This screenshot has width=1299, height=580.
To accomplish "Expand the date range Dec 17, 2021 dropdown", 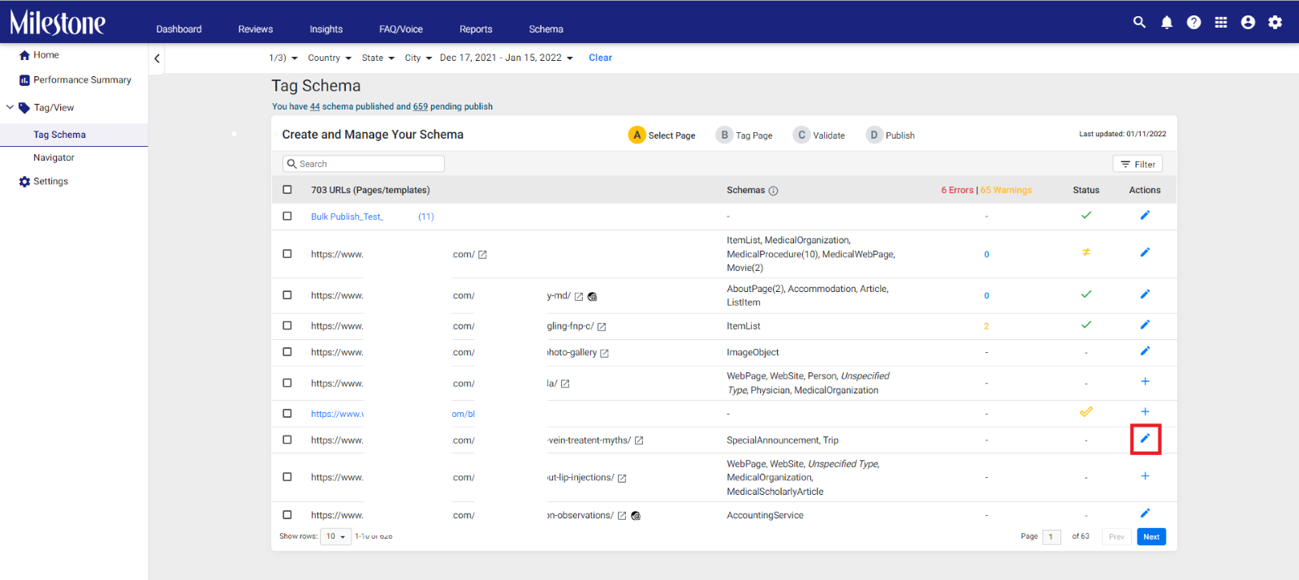I will (x=507, y=58).
